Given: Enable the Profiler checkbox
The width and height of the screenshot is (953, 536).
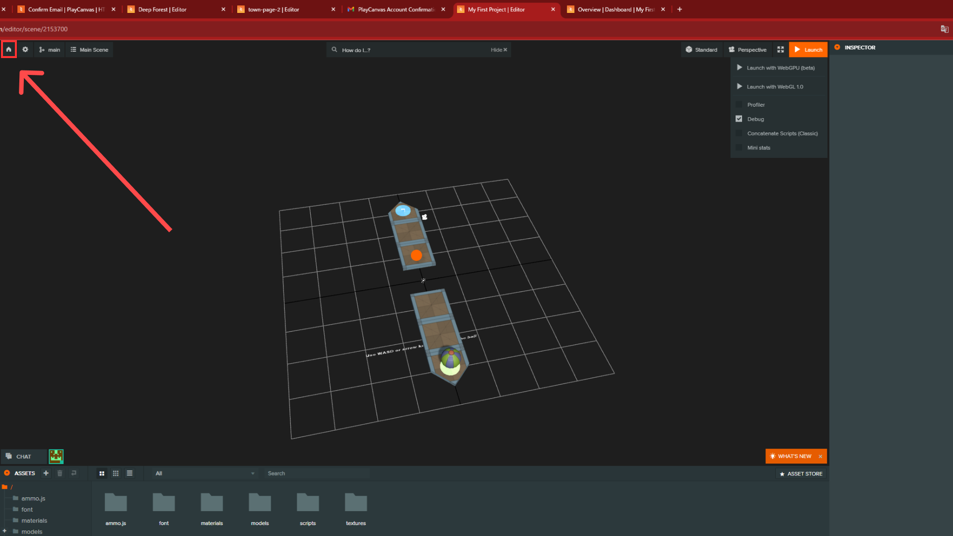Looking at the screenshot, I should tap(739, 105).
